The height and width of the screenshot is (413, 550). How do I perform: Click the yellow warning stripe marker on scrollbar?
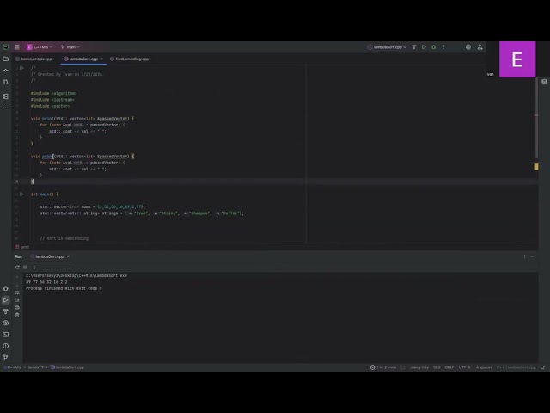(536, 167)
